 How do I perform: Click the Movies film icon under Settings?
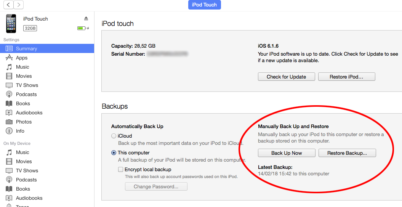pos(9,76)
